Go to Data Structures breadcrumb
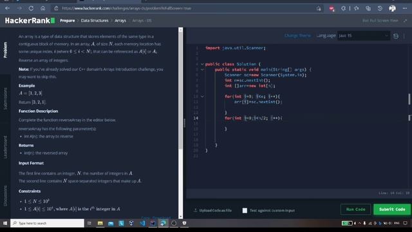412x232 pixels. [x=95, y=21]
